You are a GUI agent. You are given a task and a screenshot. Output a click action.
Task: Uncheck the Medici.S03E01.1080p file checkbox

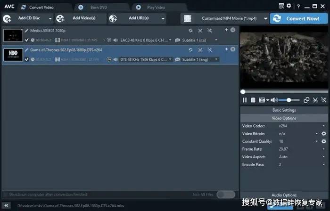pyautogui.click(x=27, y=40)
